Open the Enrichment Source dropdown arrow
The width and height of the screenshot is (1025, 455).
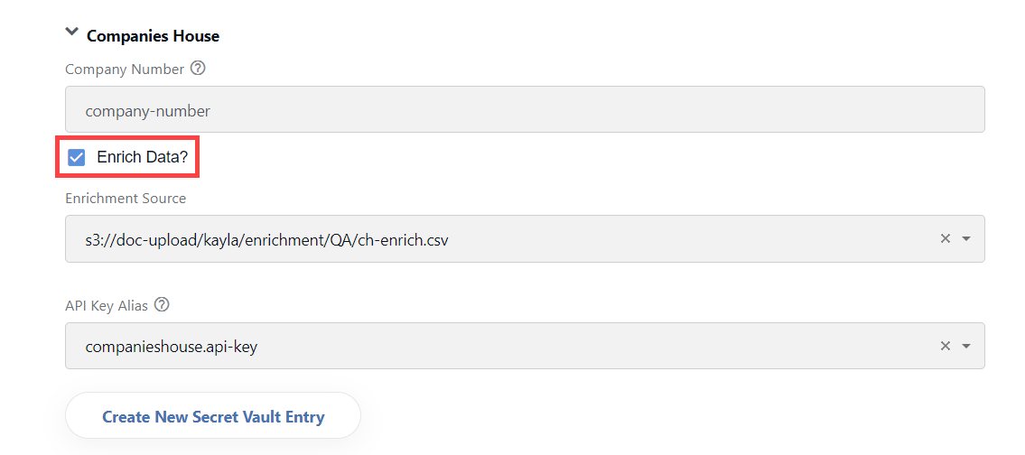click(966, 239)
